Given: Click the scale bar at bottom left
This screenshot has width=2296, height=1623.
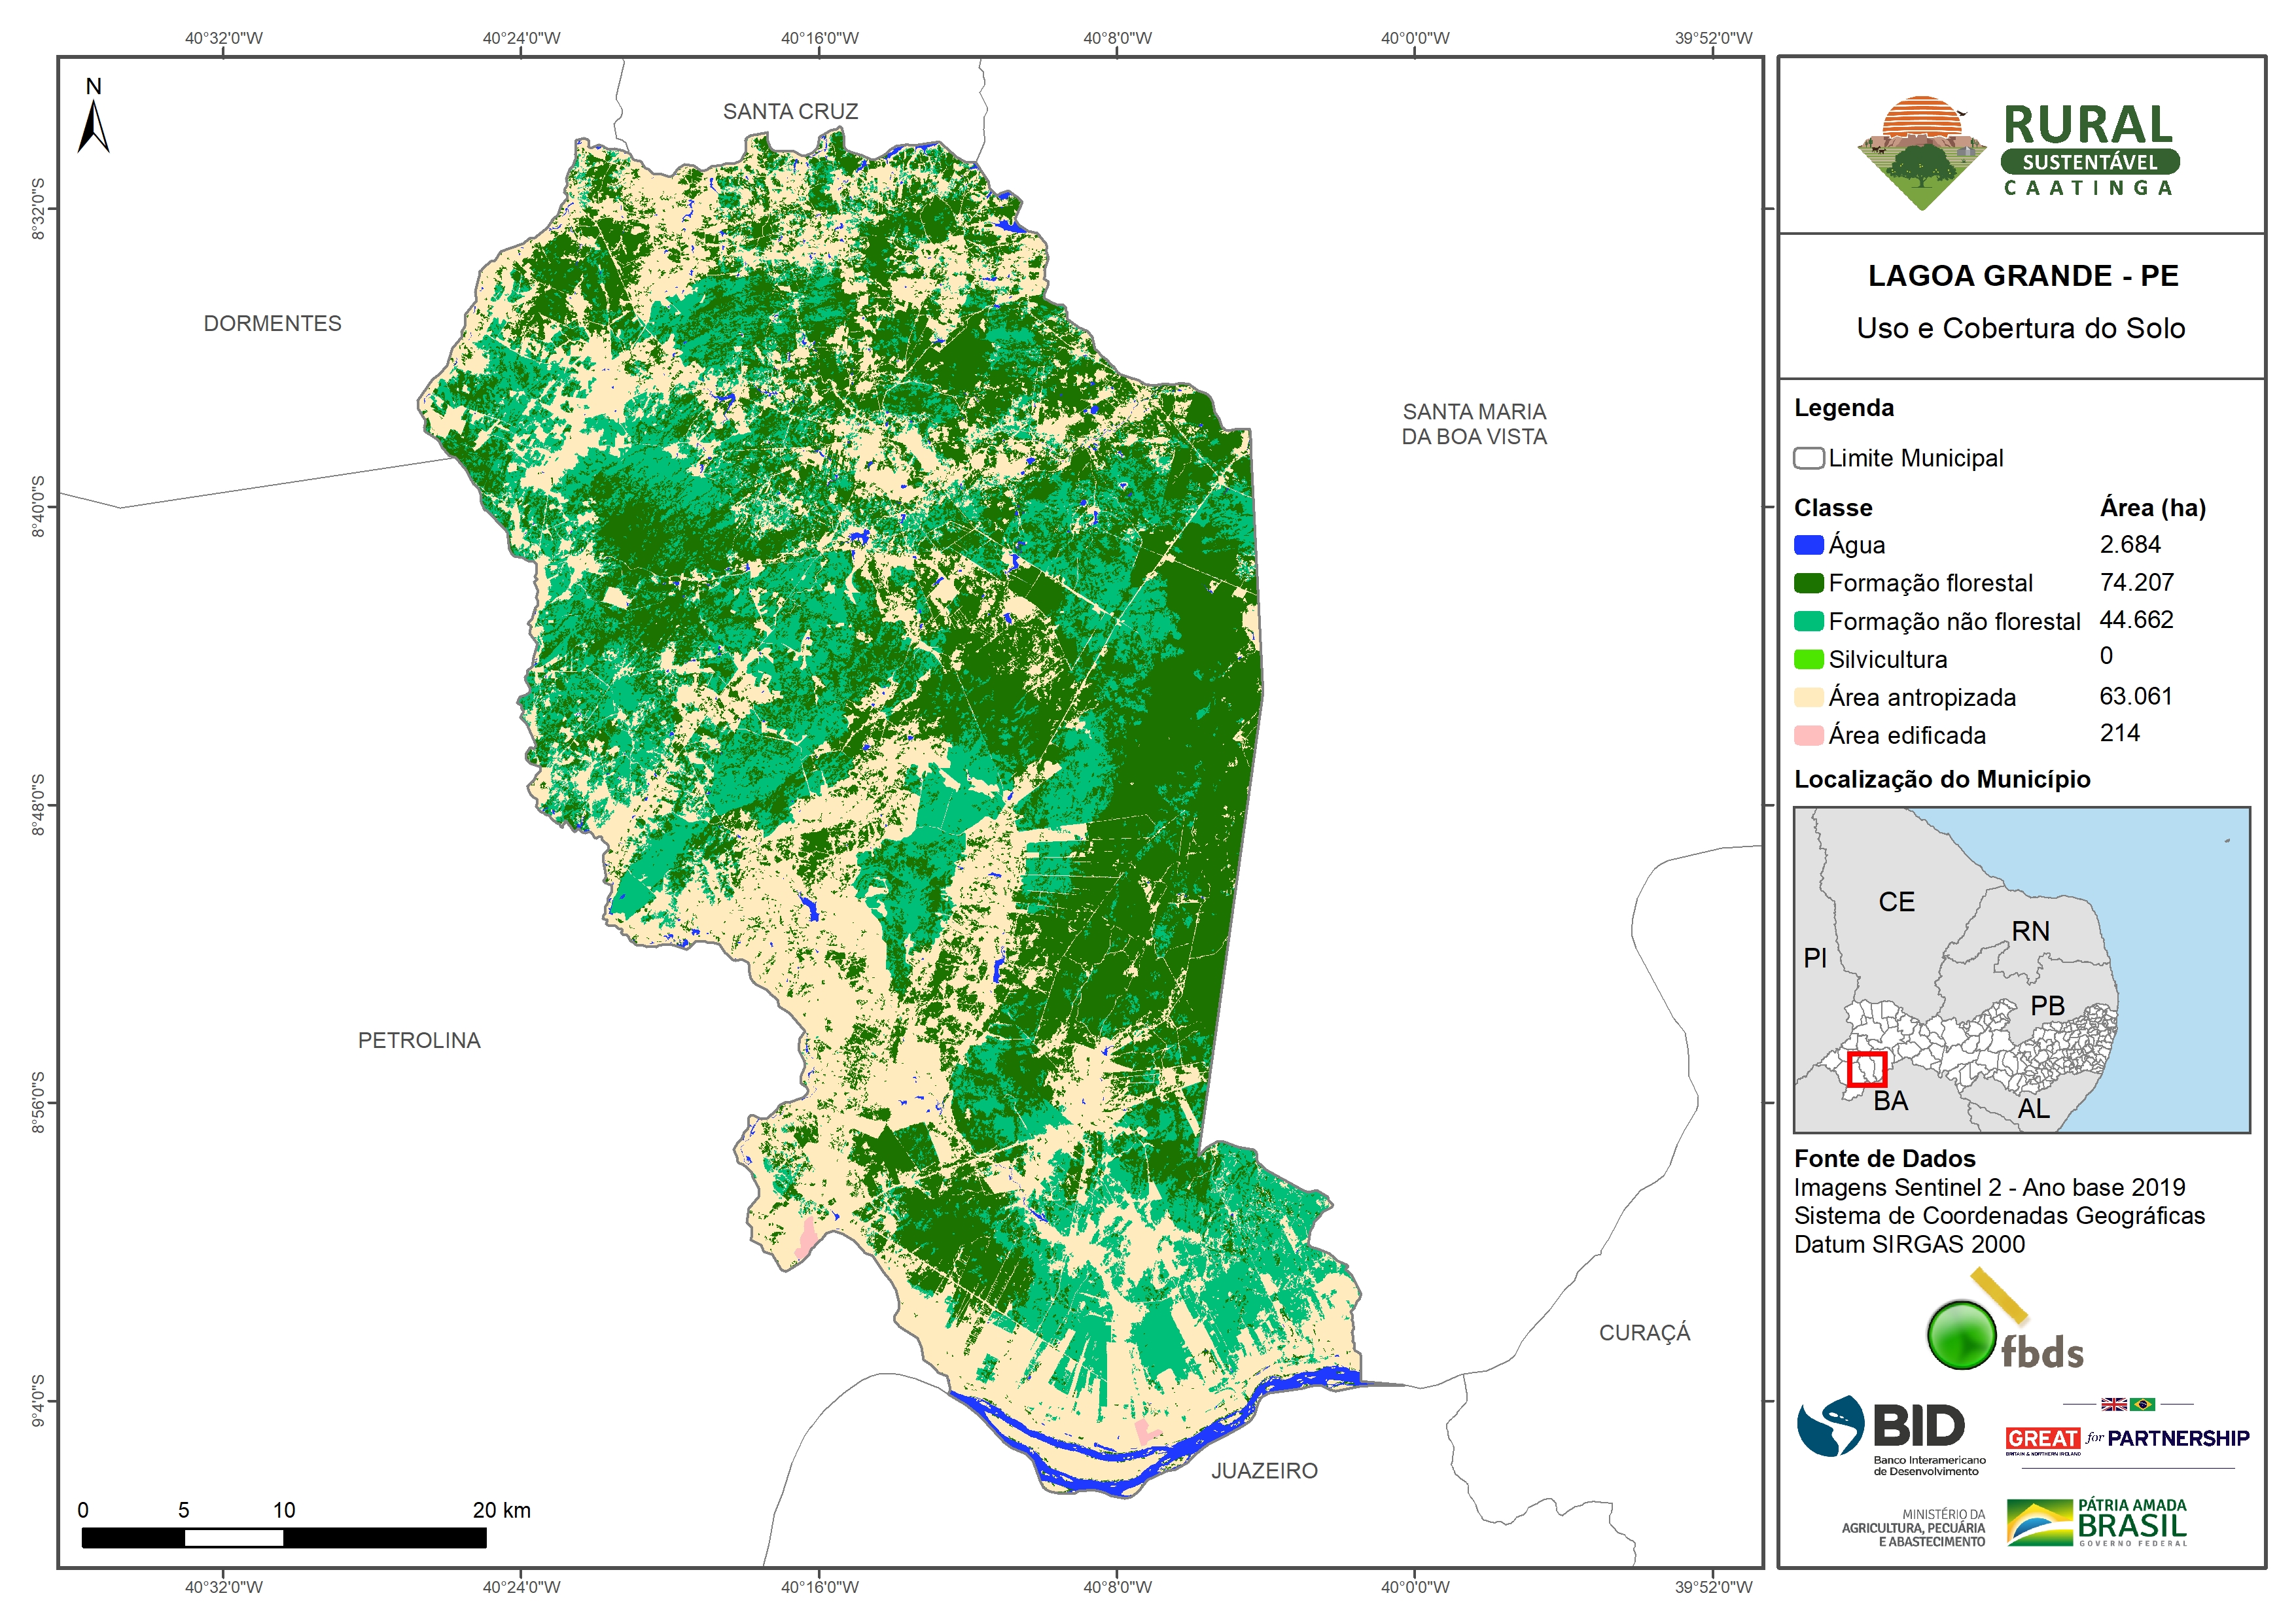Looking at the screenshot, I should pos(284,1537).
